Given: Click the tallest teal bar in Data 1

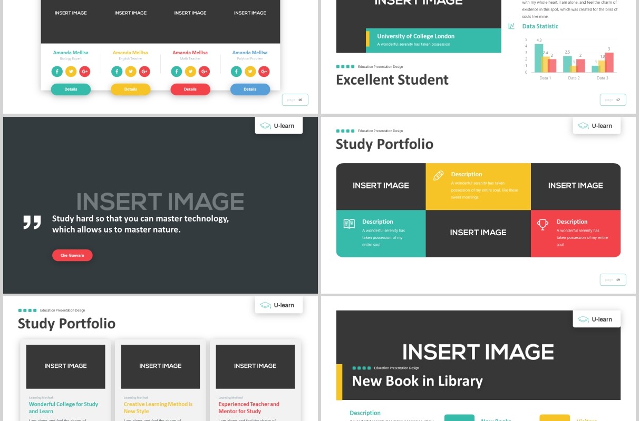Looking at the screenshot, I should (x=539, y=58).
